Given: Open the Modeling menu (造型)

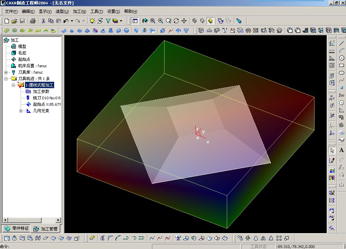Looking at the screenshot, I should pyautogui.click(x=62, y=11).
